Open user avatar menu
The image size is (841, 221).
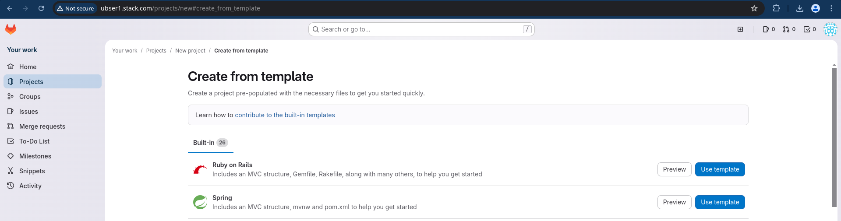click(x=830, y=29)
